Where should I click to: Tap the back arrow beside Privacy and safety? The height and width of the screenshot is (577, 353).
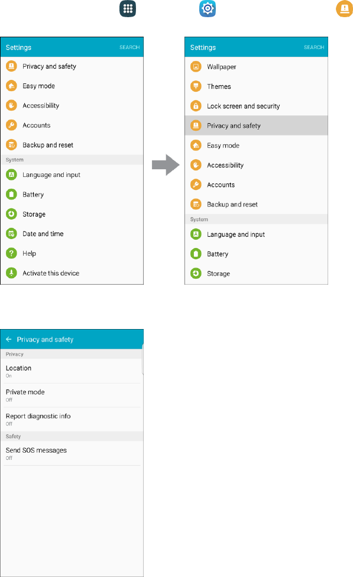pos(9,339)
